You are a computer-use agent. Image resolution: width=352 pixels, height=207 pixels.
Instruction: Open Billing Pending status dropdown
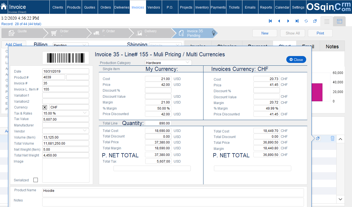pyautogui.click(x=71, y=45)
